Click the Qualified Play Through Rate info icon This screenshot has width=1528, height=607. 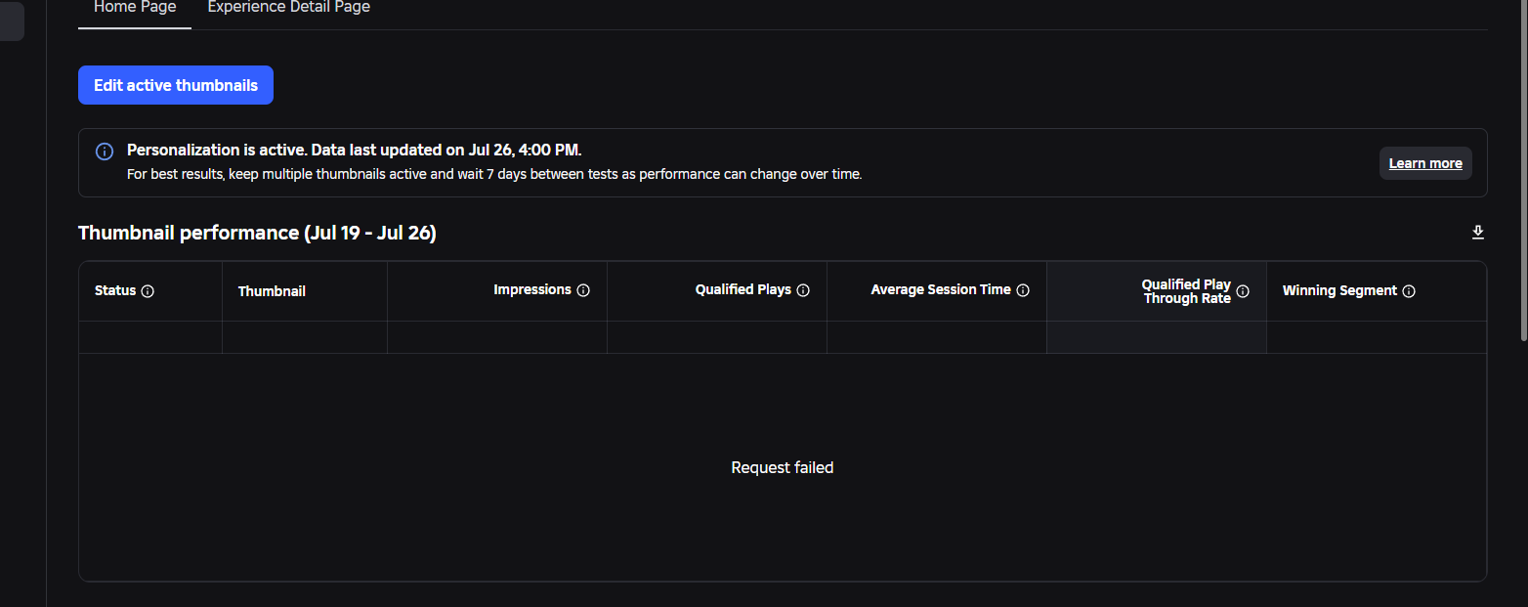1243,291
